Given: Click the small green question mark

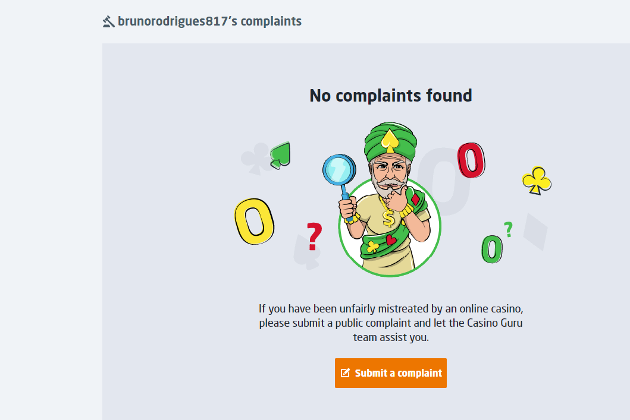Looking at the screenshot, I should click(x=508, y=229).
